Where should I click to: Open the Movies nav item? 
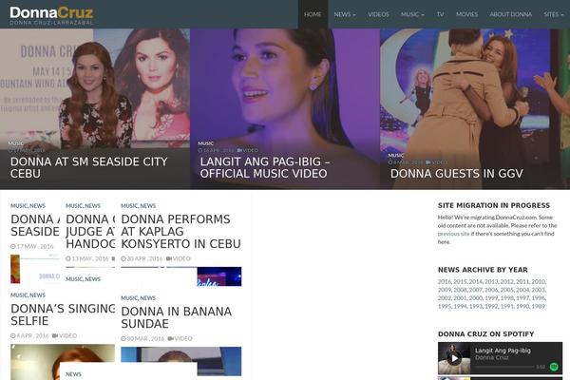coord(466,14)
